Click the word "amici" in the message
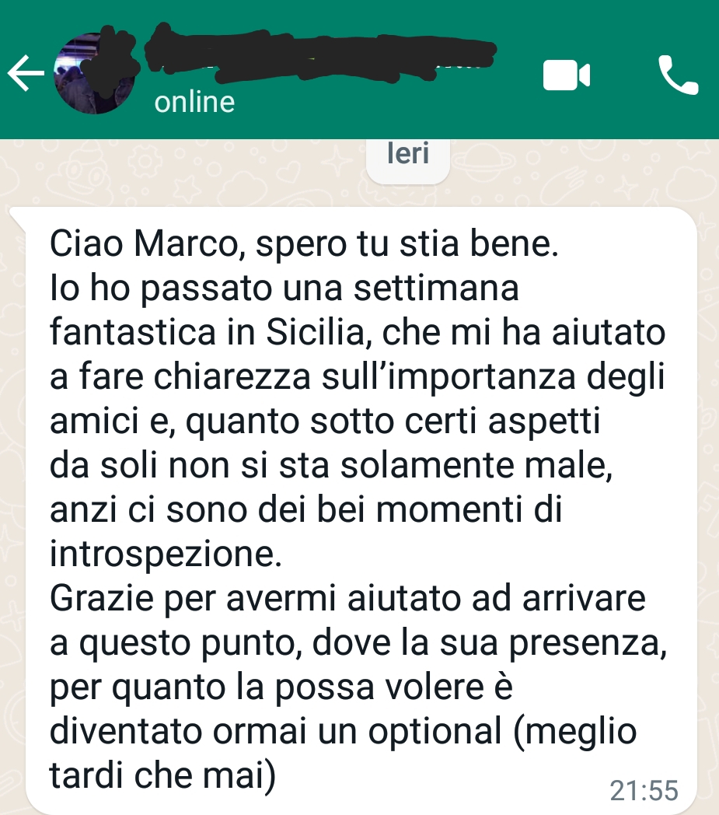719x815 pixels. (x=94, y=420)
